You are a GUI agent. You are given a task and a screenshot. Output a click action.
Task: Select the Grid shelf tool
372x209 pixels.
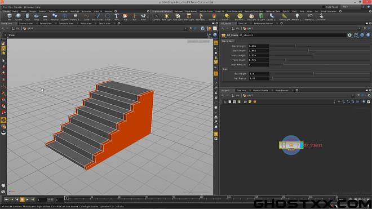45,17
